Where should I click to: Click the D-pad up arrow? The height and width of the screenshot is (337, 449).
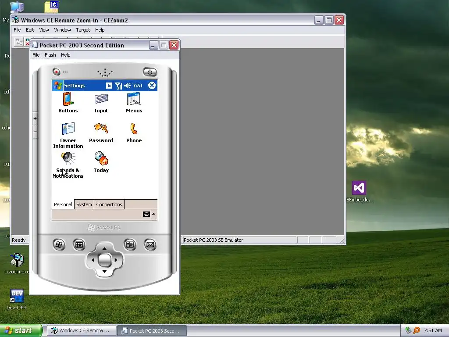pyautogui.click(x=104, y=248)
